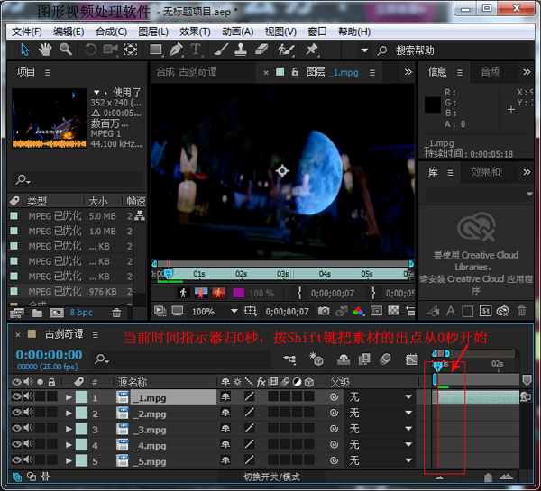Image resolution: width=541 pixels, height=491 pixels.
Task: Click the show channel RGB color icon
Action: click(359, 311)
